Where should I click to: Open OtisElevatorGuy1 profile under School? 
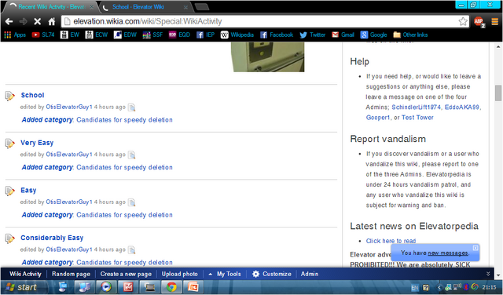point(69,107)
